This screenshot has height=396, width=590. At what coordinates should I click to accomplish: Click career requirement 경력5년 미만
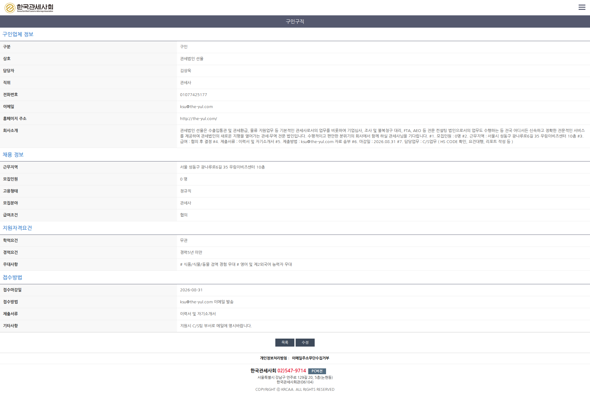191,253
